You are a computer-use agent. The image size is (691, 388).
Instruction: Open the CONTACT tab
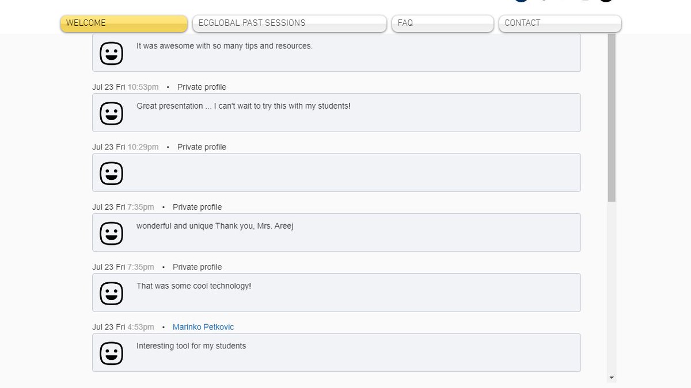coord(560,24)
